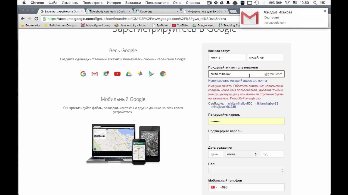This screenshot has width=348, height=195.
Task: Open the Chrome application menu
Action: pyautogui.click(x=37, y=3)
